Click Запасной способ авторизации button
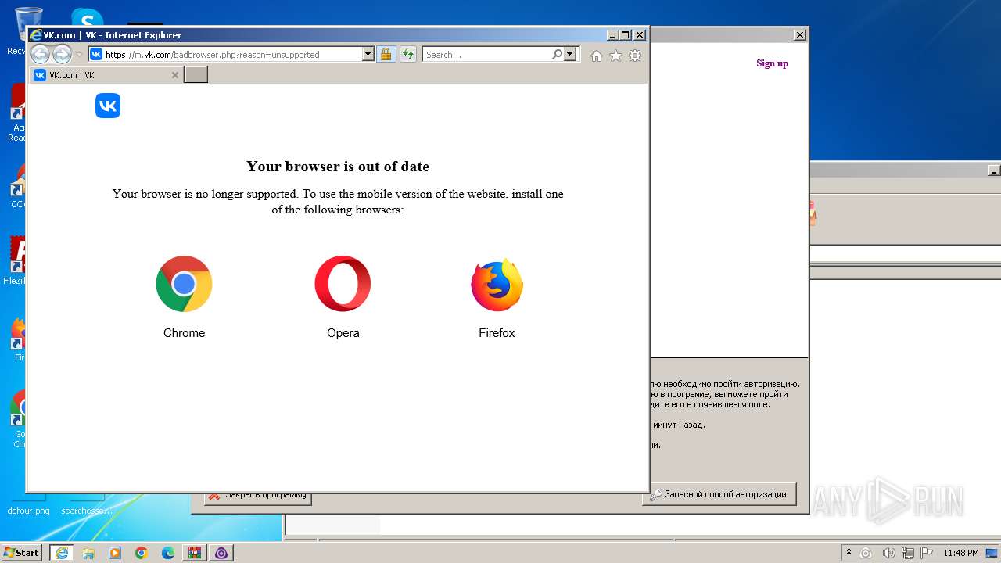 719,494
